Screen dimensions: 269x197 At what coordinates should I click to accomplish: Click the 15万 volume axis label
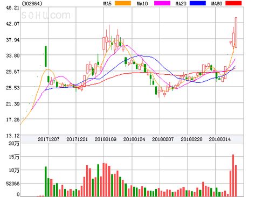tap(14, 157)
